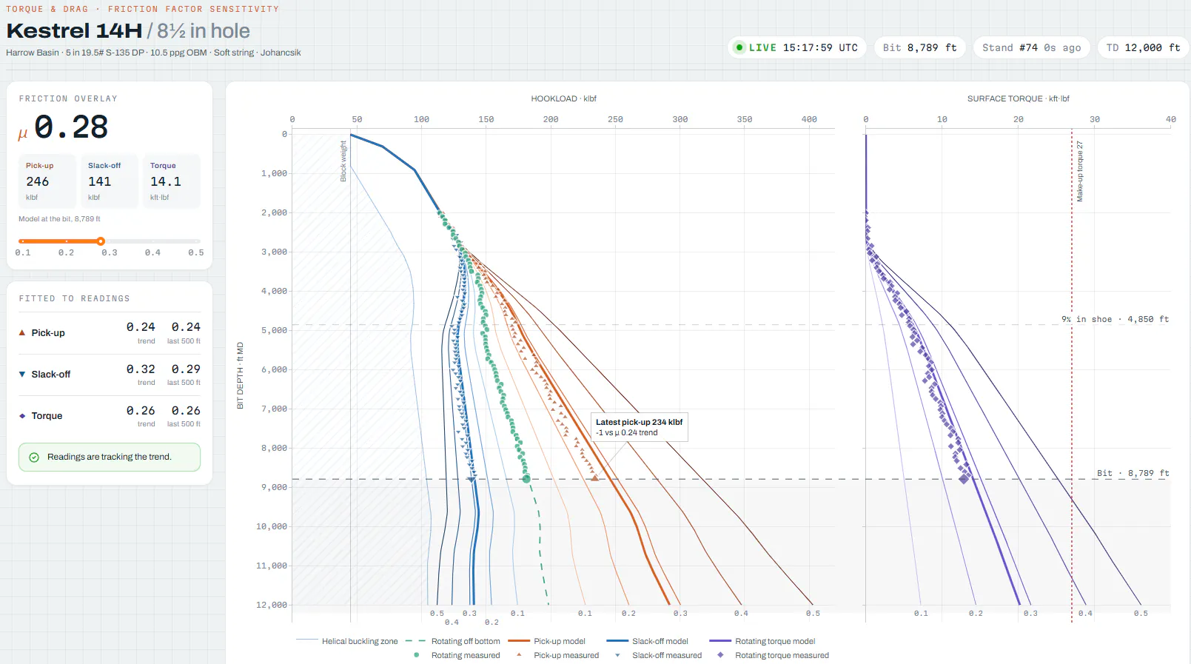1191x664 pixels.
Task: Click the Rotating measured legend dot
Action: point(417,655)
